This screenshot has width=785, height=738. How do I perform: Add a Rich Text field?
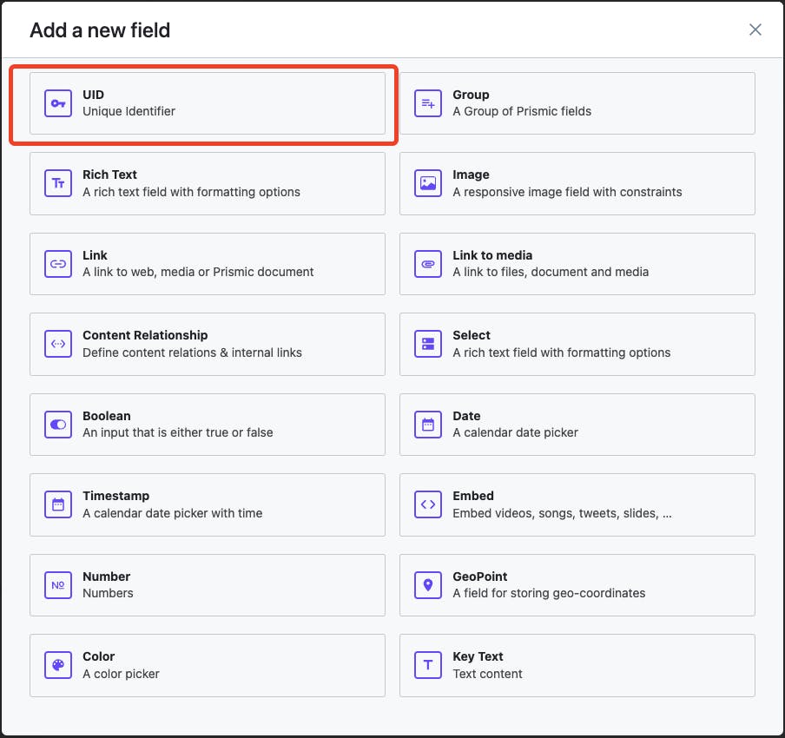coord(208,183)
